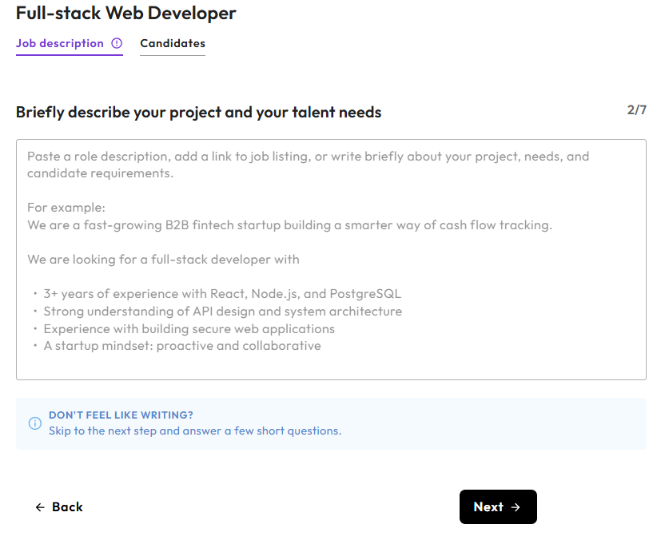Click the right arrow icon inside Next
Image resolution: width=661 pixels, height=536 pixels.
[516, 507]
